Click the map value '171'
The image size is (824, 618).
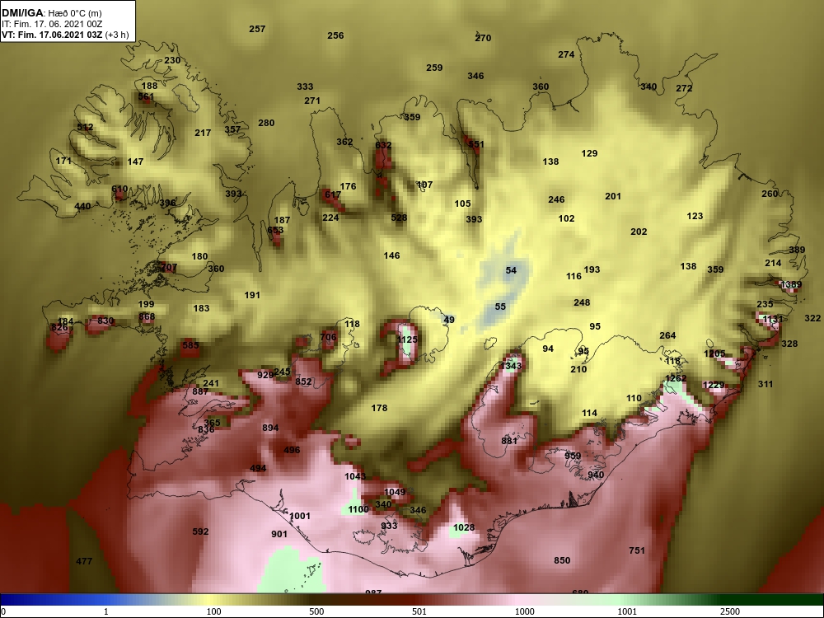63,161
